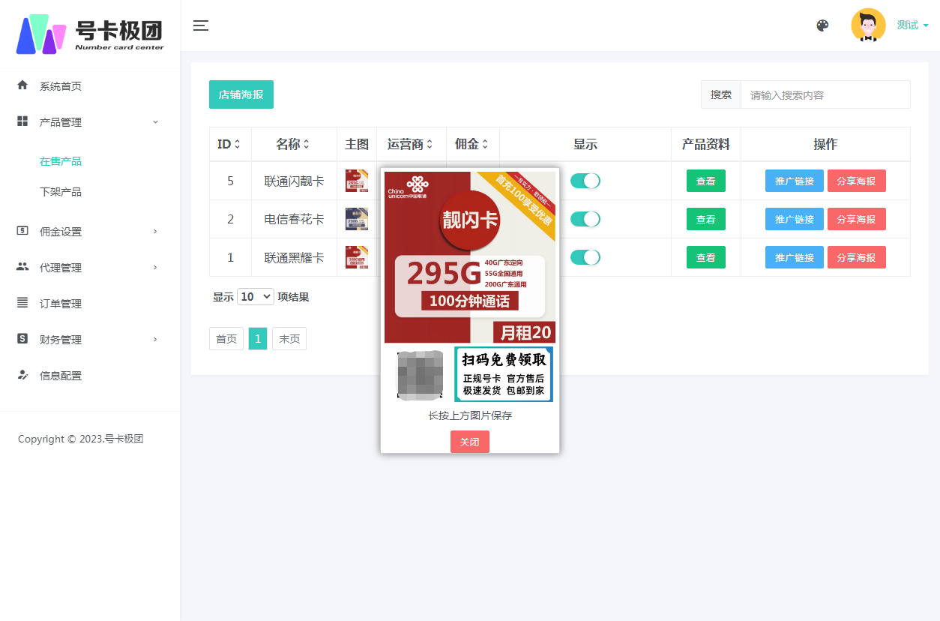This screenshot has height=621, width=940.
Task: Click the 佣金设置 money icon
Action: click(x=22, y=231)
